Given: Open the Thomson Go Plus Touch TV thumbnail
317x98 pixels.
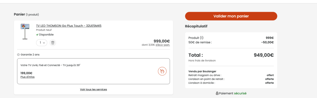Looking at the screenshot, I should (25, 32).
